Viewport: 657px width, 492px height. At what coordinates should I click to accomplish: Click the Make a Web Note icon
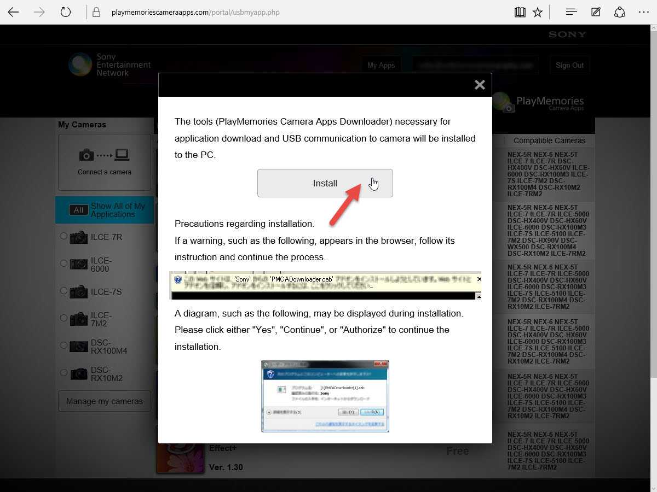click(596, 12)
